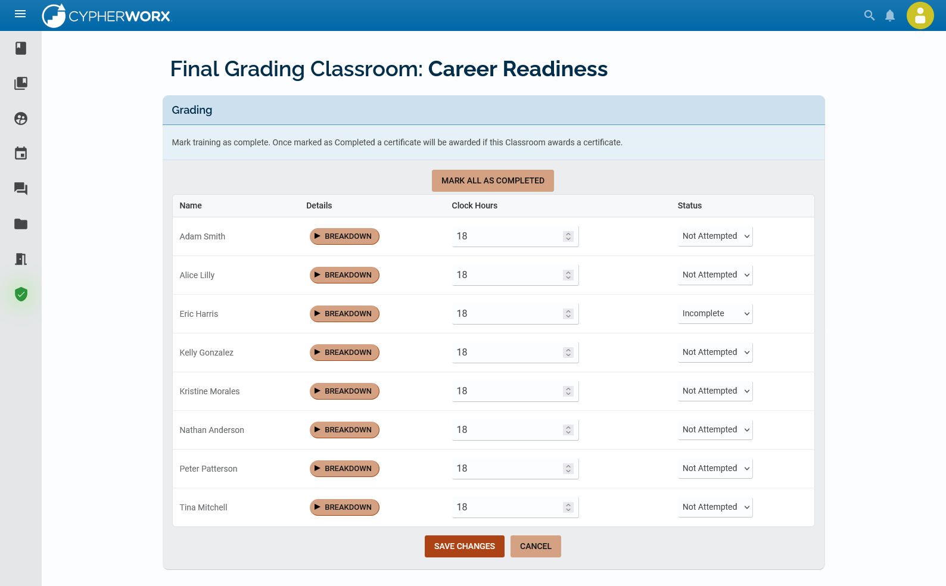Show breakdown for Alice Lilly
The height and width of the screenshot is (586, 946).
pyautogui.click(x=344, y=275)
